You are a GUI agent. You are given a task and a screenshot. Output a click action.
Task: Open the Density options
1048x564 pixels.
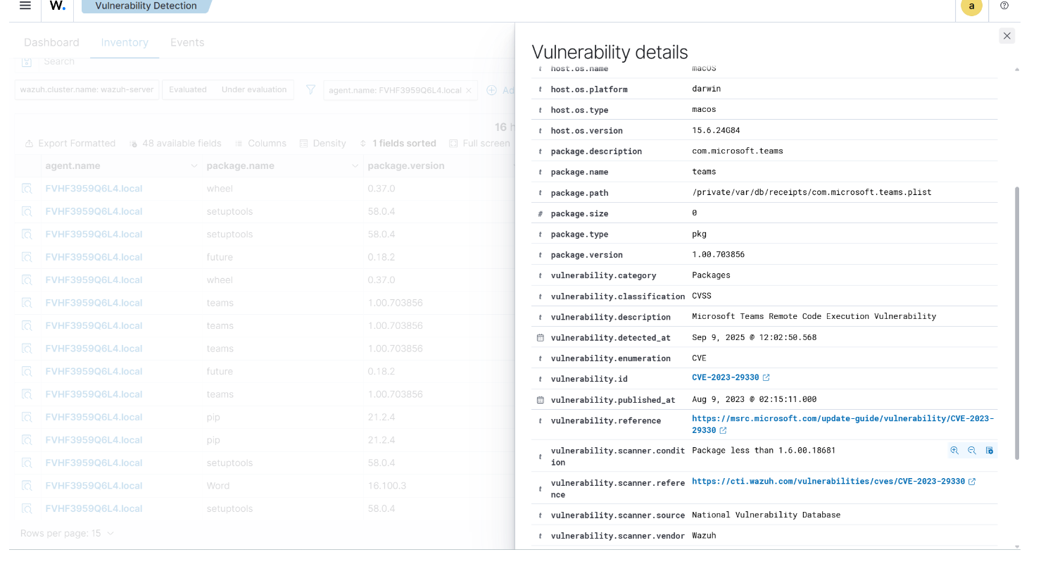point(322,143)
